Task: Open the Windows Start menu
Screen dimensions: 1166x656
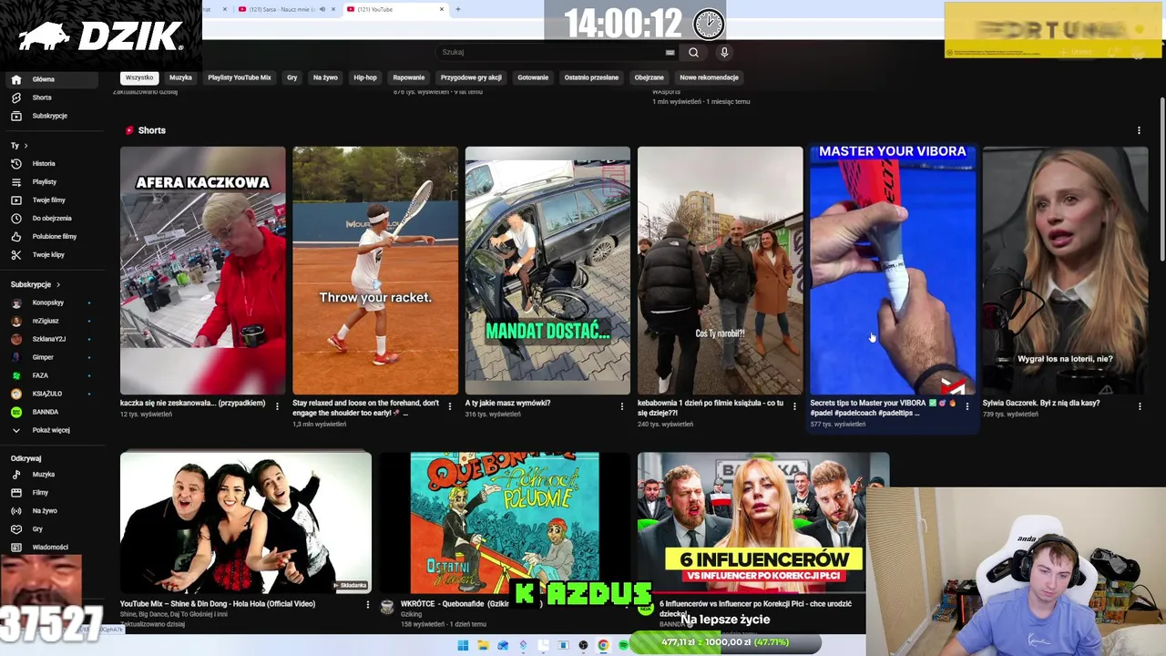Action: click(x=463, y=645)
